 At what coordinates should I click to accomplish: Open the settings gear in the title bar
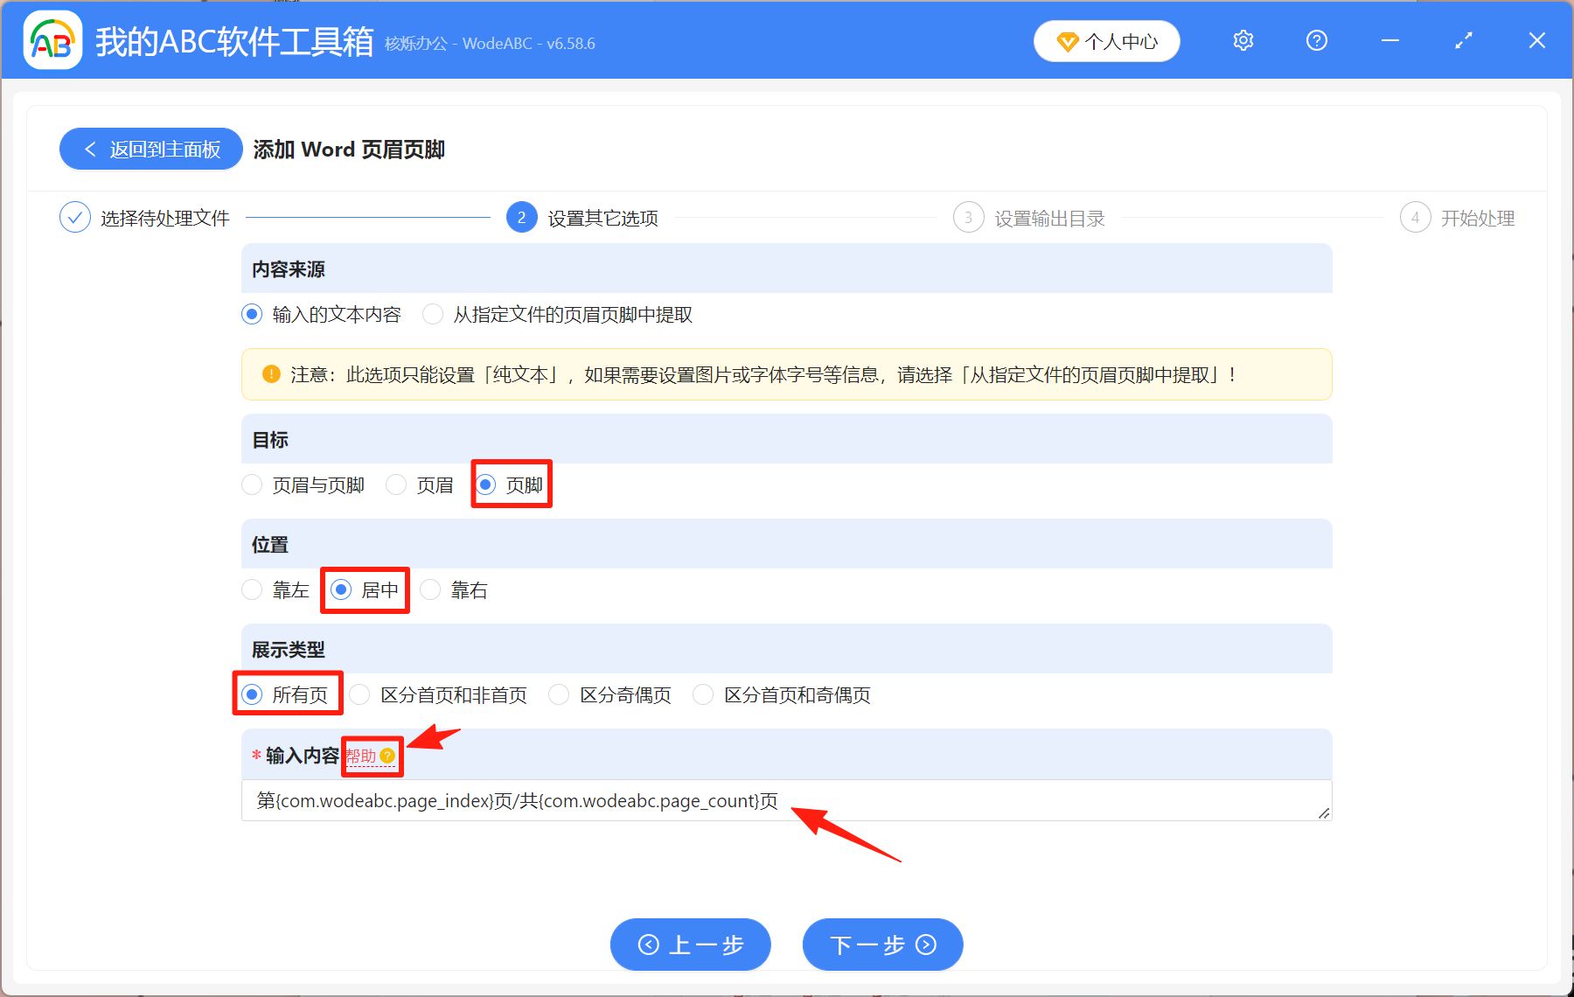(x=1243, y=40)
